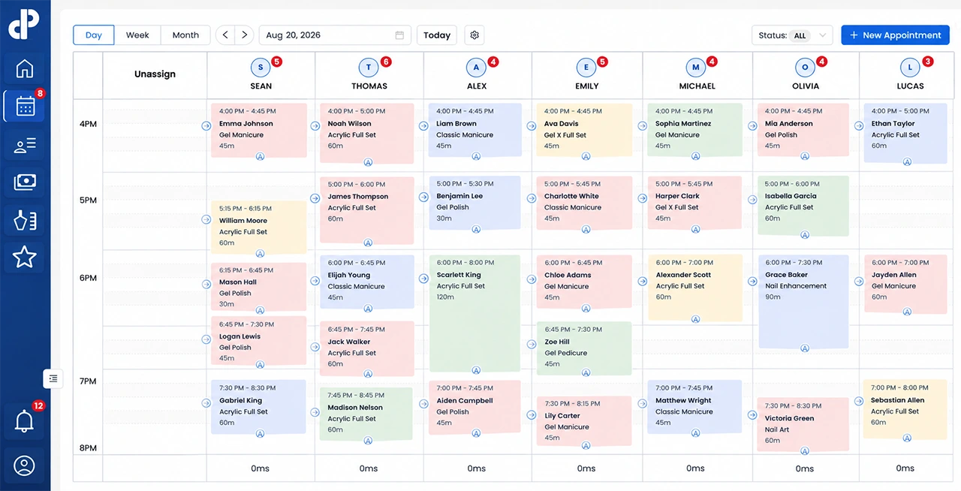Toggle the sidebar collapse list button
This screenshot has height=491, width=961.
pyautogui.click(x=53, y=379)
